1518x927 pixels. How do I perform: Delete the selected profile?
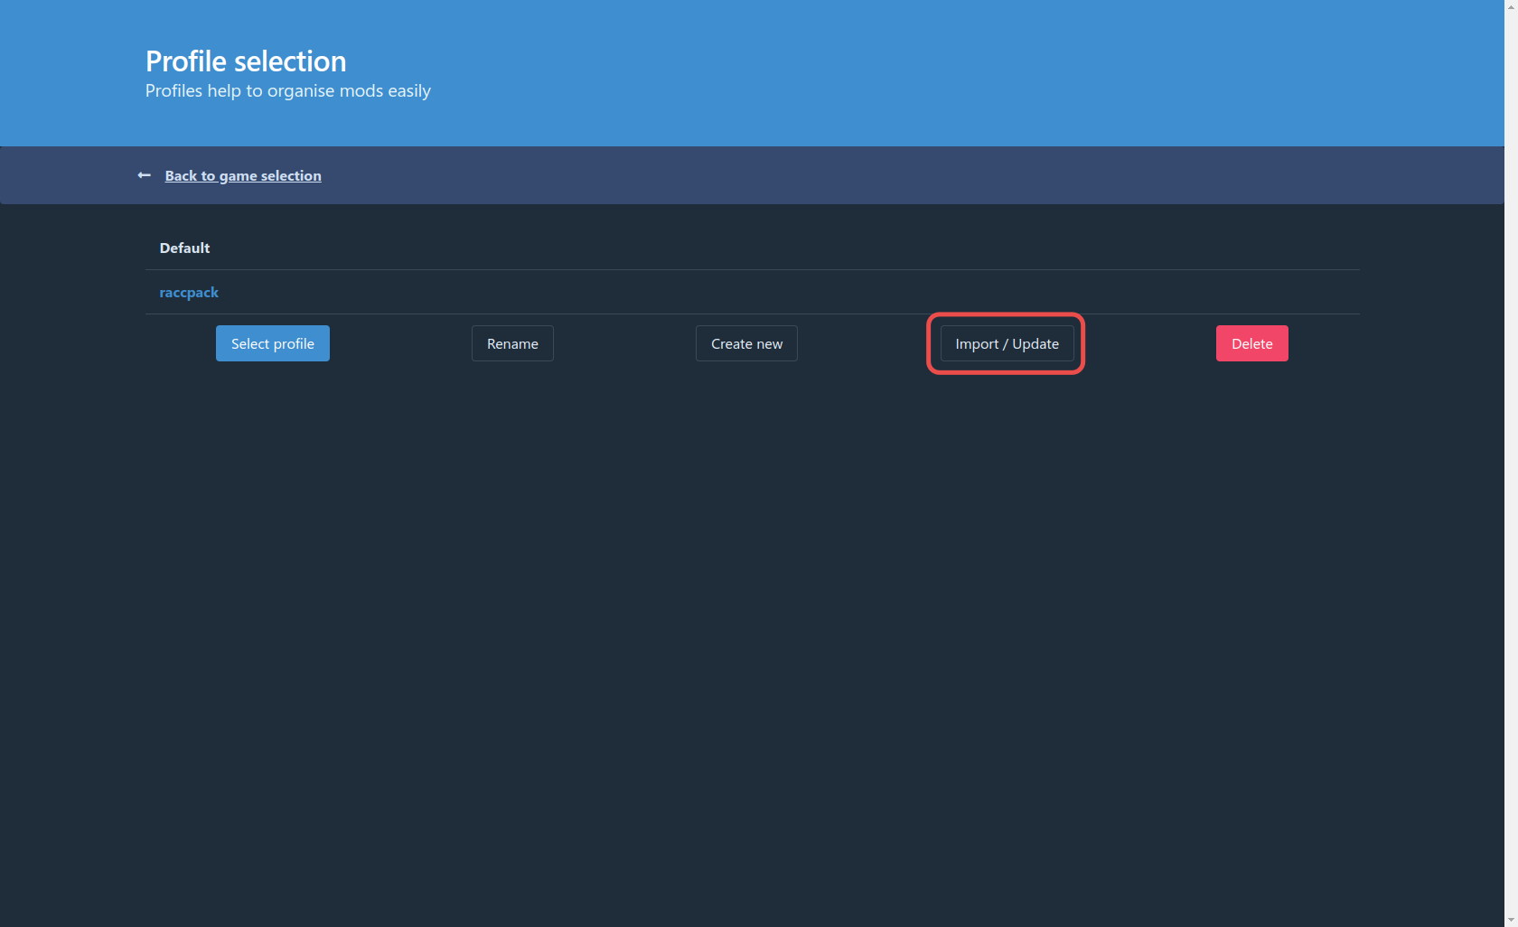click(1251, 344)
